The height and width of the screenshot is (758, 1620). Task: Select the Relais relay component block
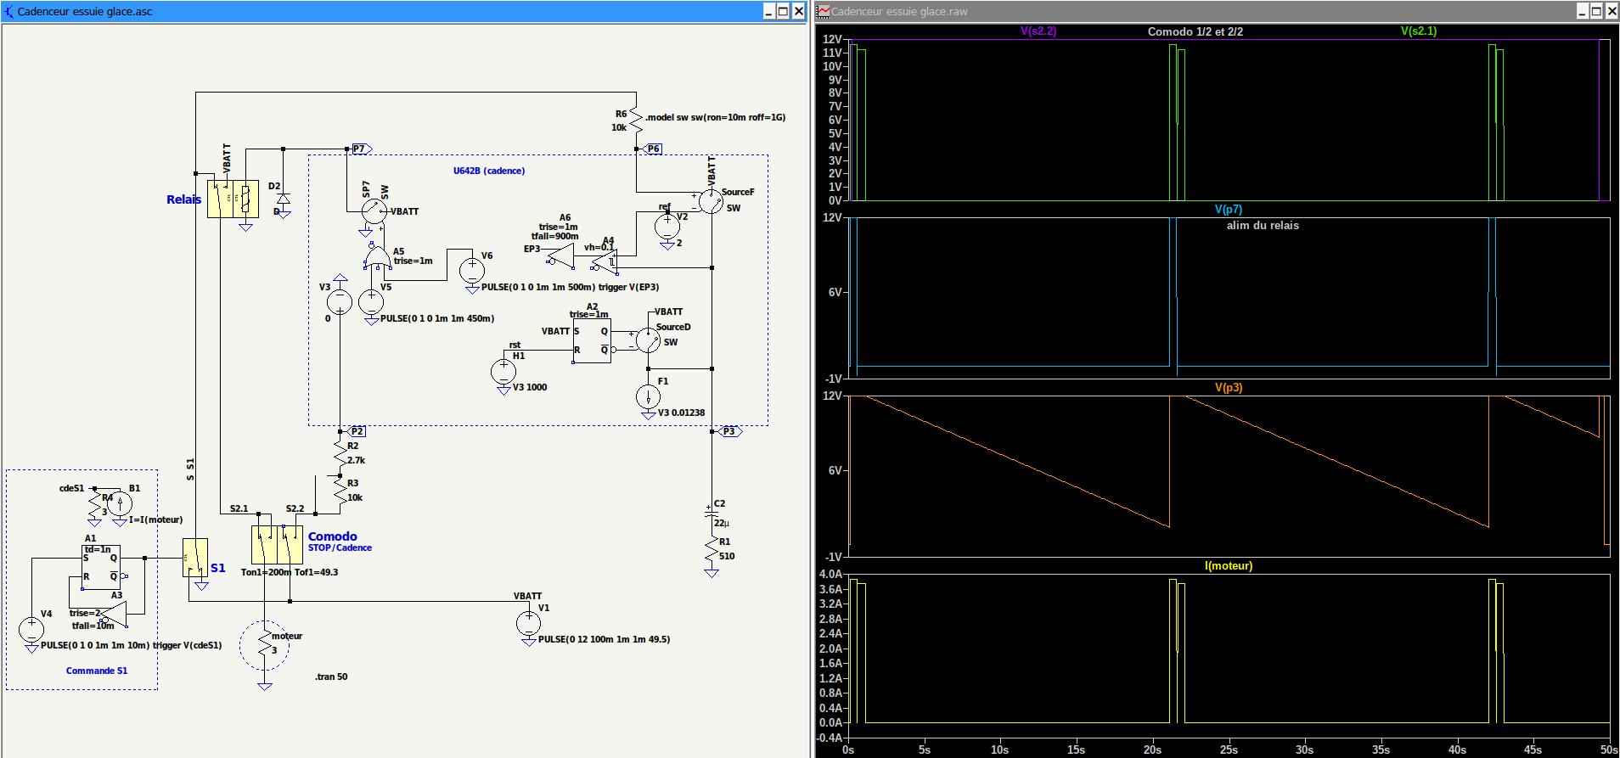point(233,199)
